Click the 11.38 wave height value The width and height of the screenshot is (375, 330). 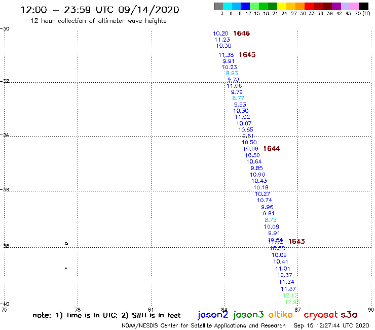(226, 55)
